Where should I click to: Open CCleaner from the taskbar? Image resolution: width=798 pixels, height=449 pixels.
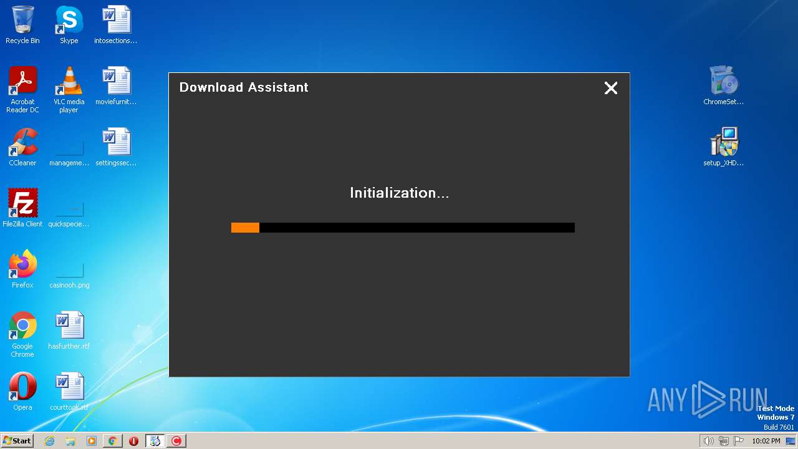pyautogui.click(x=176, y=441)
